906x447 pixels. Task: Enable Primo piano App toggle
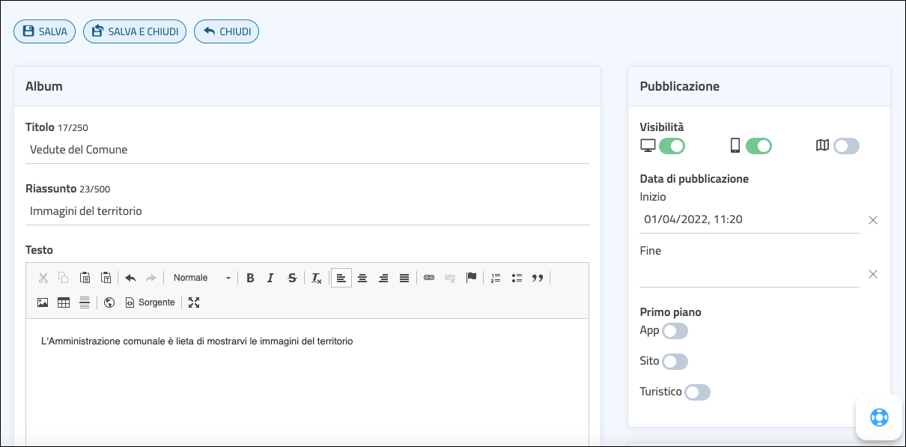click(x=675, y=331)
